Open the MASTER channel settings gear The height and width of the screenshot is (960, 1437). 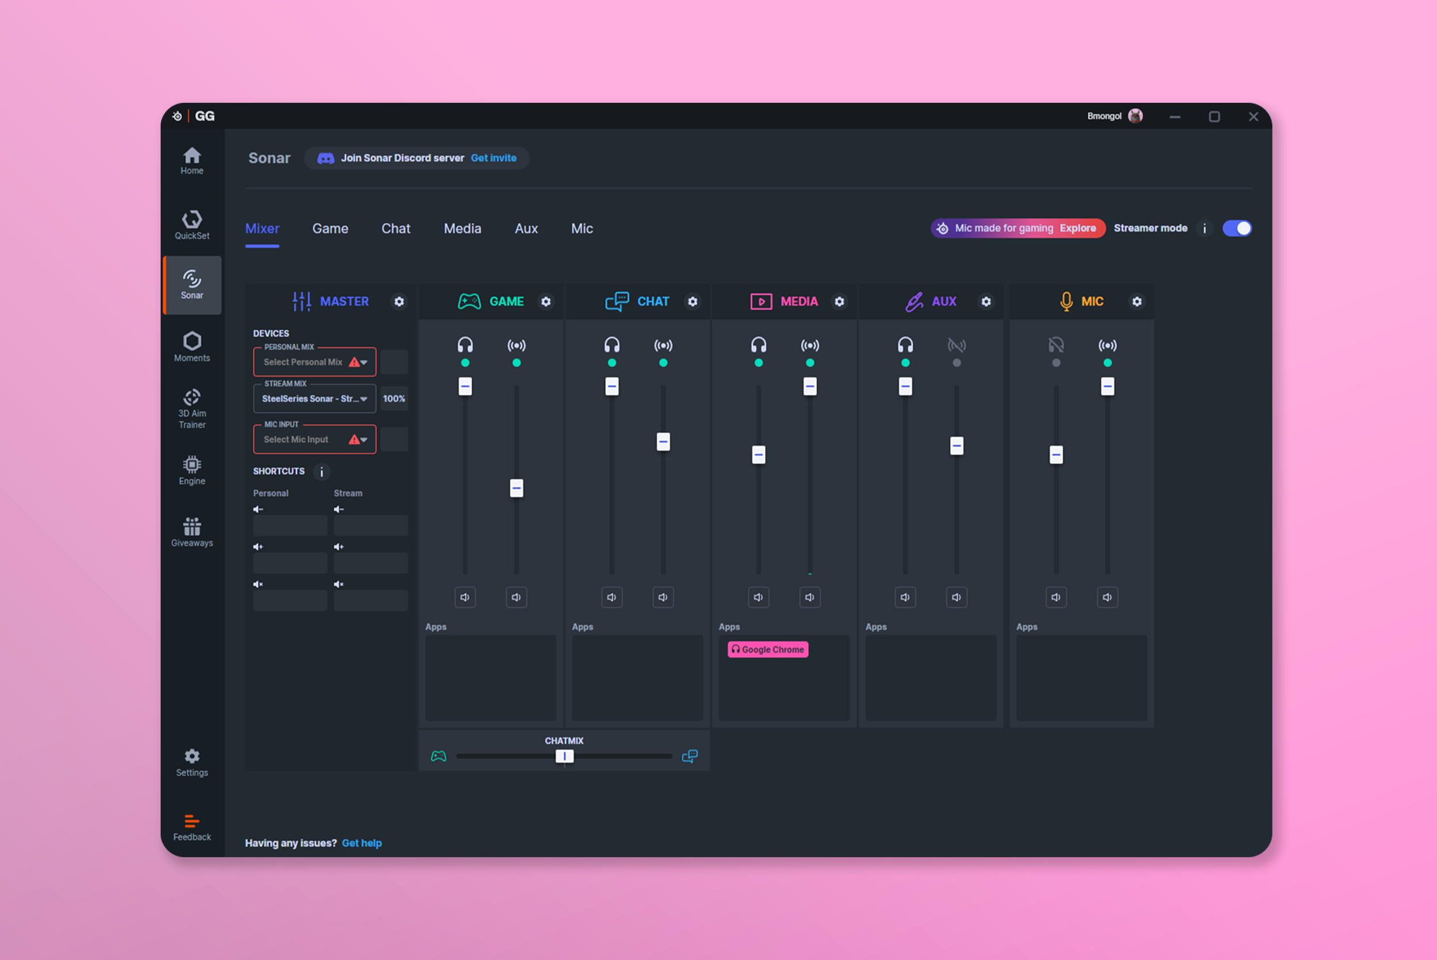[x=399, y=301]
